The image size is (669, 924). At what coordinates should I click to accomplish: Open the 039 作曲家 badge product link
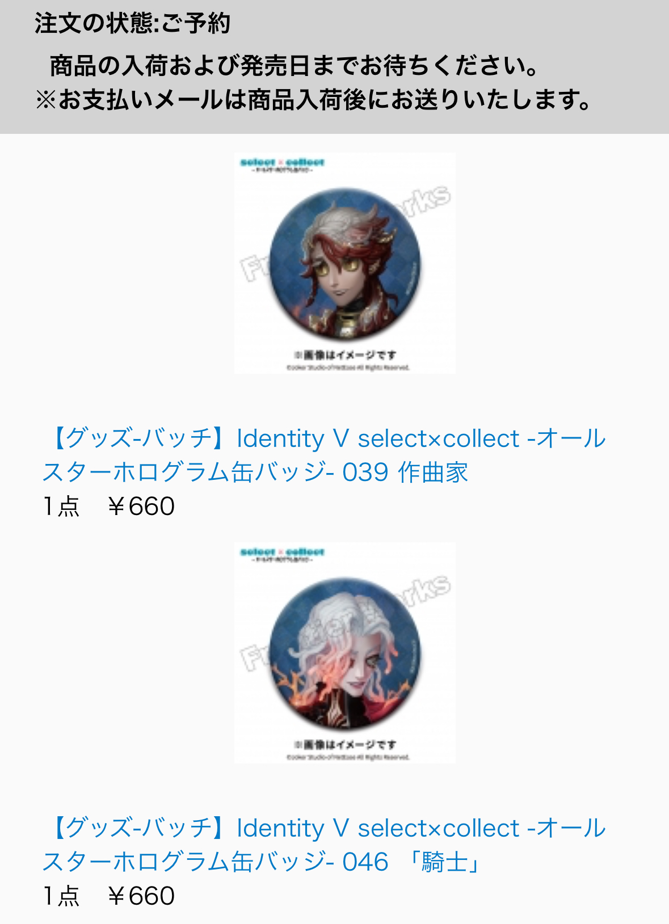[x=324, y=455]
